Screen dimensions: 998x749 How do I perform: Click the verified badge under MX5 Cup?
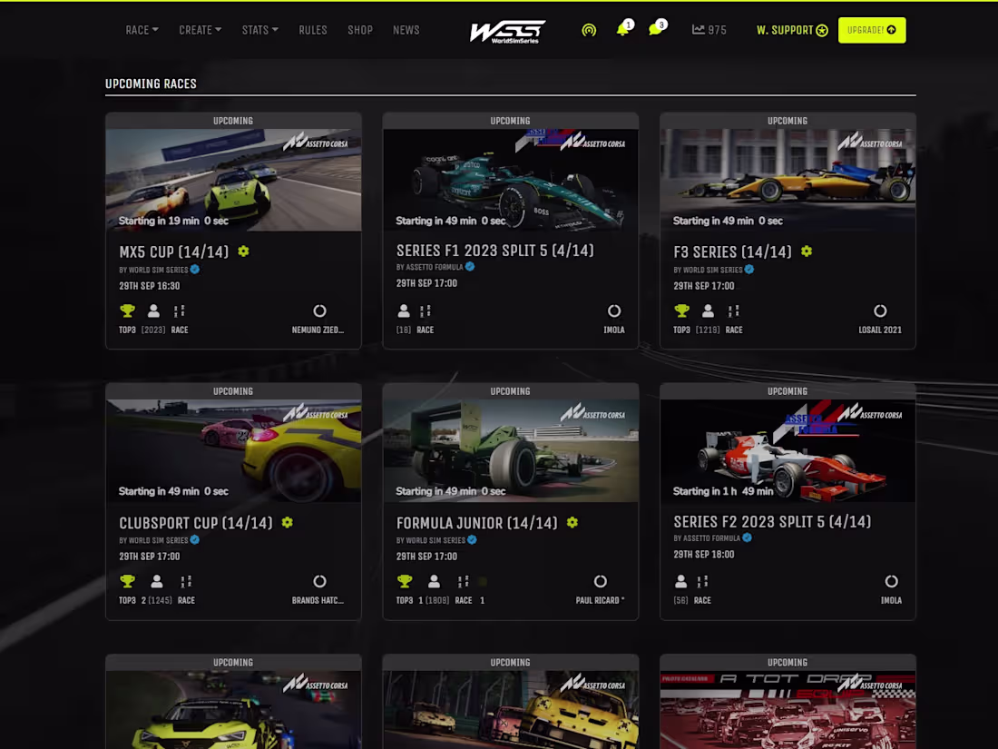click(x=195, y=270)
